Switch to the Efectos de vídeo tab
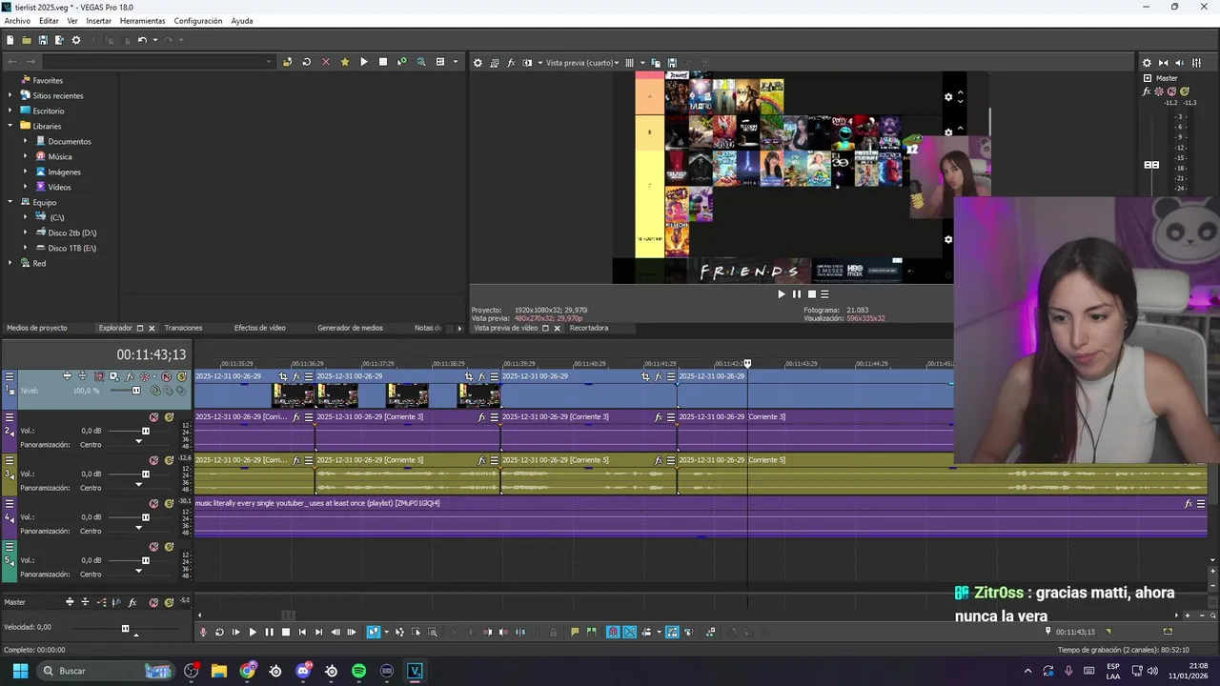 click(x=259, y=328)
